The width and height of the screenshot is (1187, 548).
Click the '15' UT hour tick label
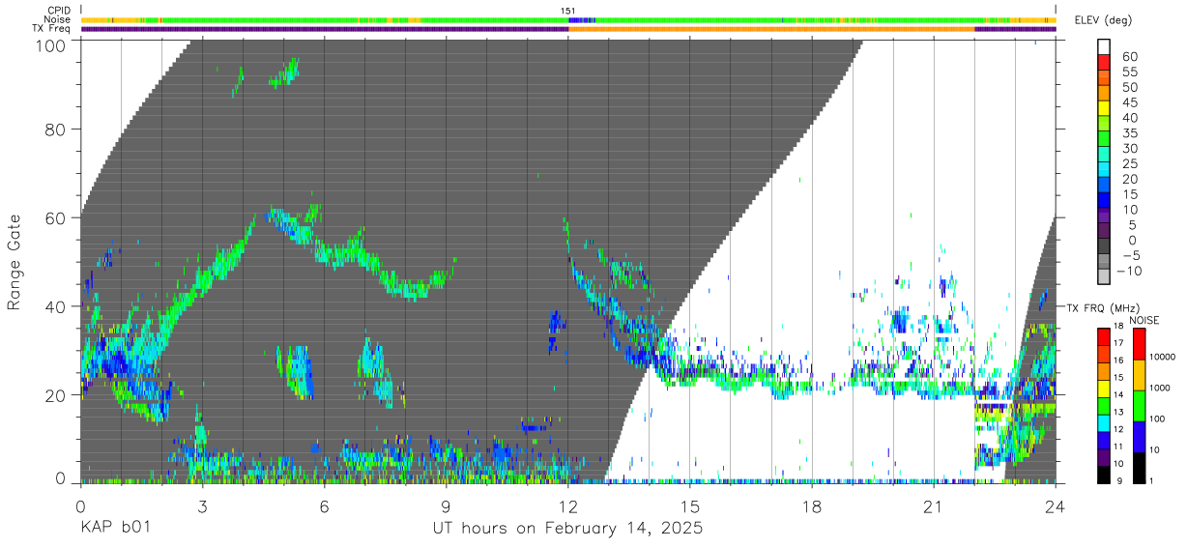(x=690, y=506)
